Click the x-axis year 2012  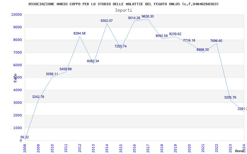point(80,148)
